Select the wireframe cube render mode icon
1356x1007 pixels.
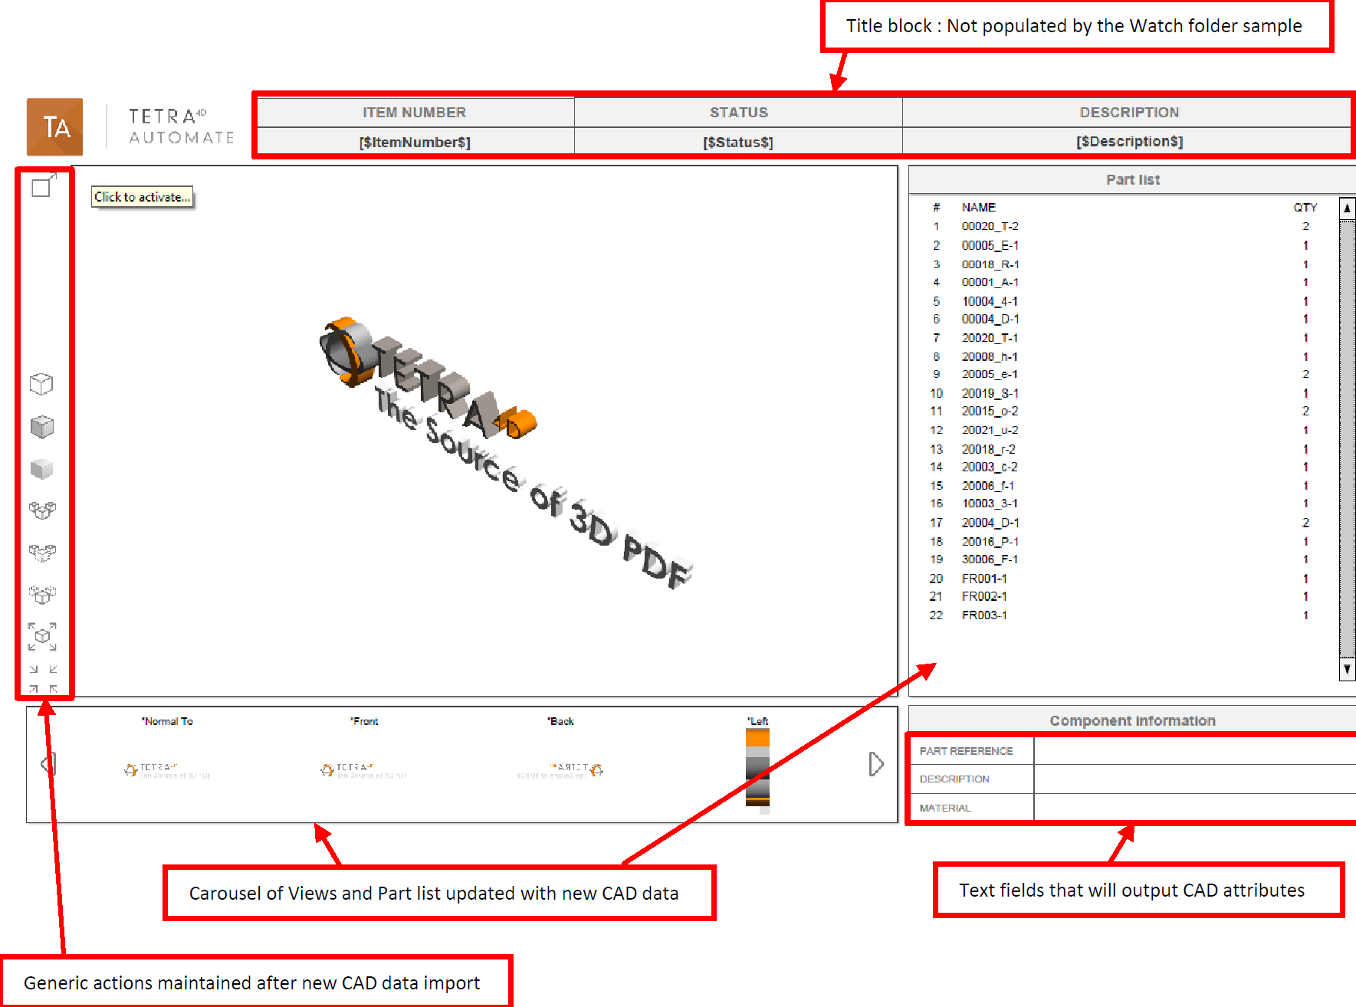tap(41, 384)
